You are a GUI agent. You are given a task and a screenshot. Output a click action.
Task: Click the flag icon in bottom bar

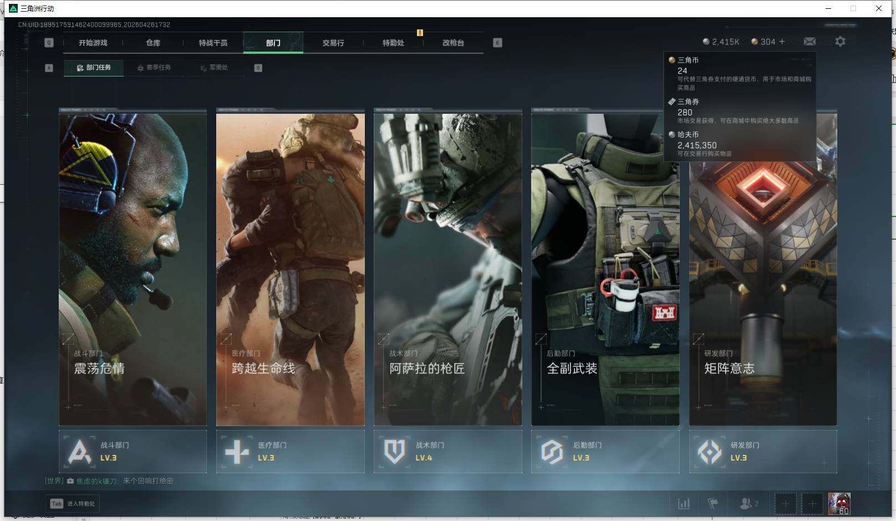point(713,504)
